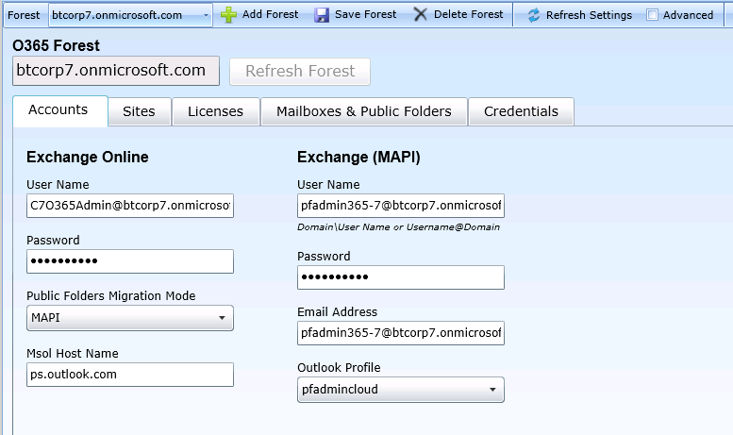
Task: Open the Outlook Profile dropdown
Action: point(401,390)
